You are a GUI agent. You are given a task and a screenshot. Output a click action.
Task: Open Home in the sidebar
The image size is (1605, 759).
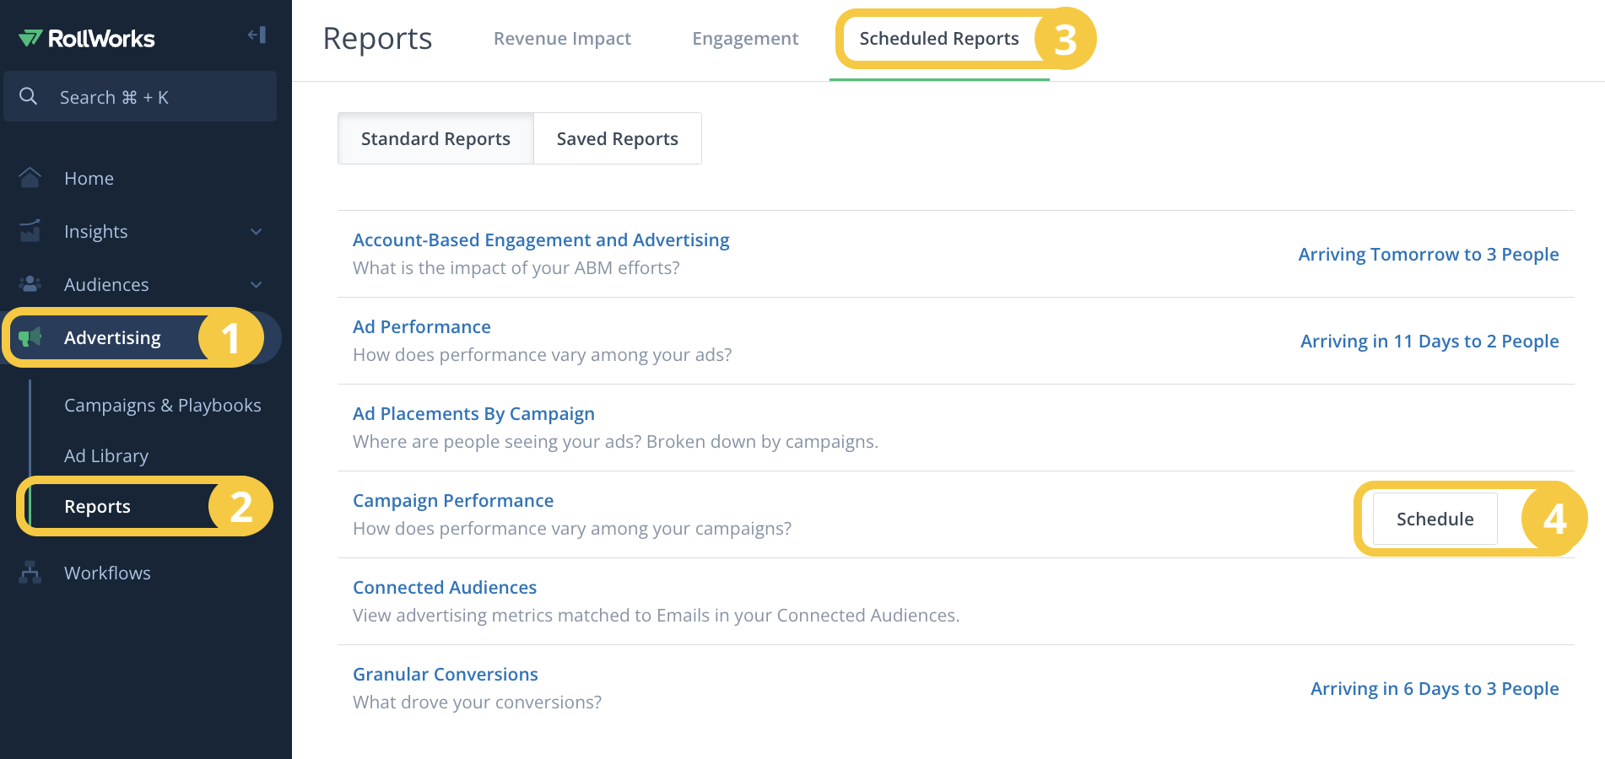[89, 178]
